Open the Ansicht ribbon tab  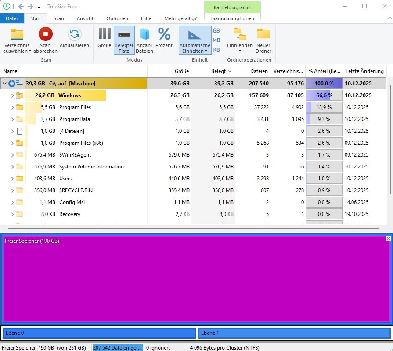pyautogui.click(x=85, y=18)
